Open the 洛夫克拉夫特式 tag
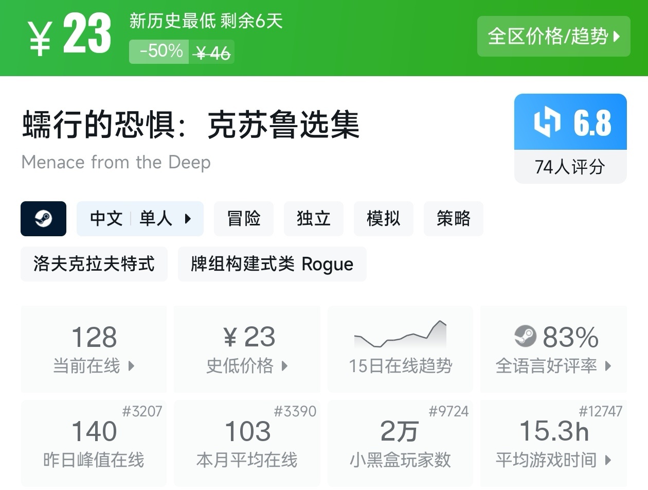Viewport: 648px width, 490px height. pos(94,264)
